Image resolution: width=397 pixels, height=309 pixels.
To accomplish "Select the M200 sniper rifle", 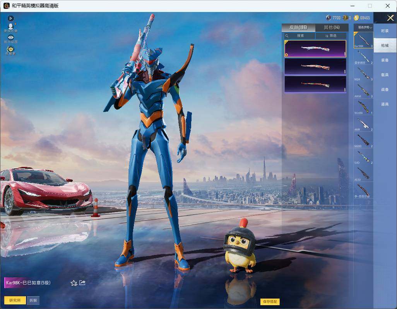I will tap(363, 140).
